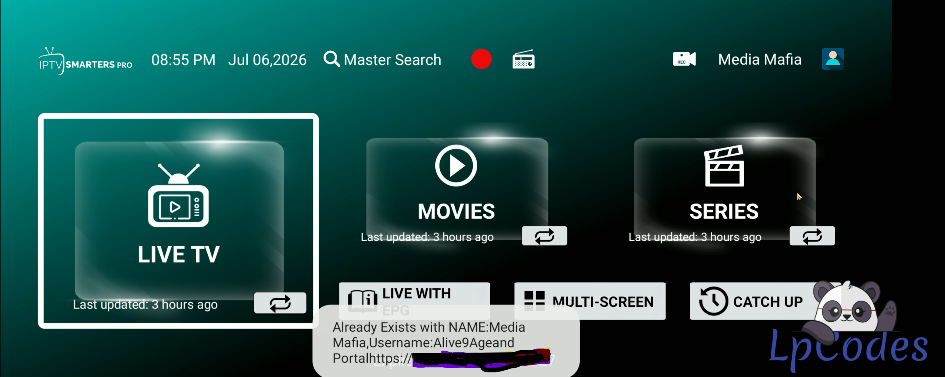Refresh Movies content with sync icon
This screenshot has width=945, height=377.
pos(544,236)
